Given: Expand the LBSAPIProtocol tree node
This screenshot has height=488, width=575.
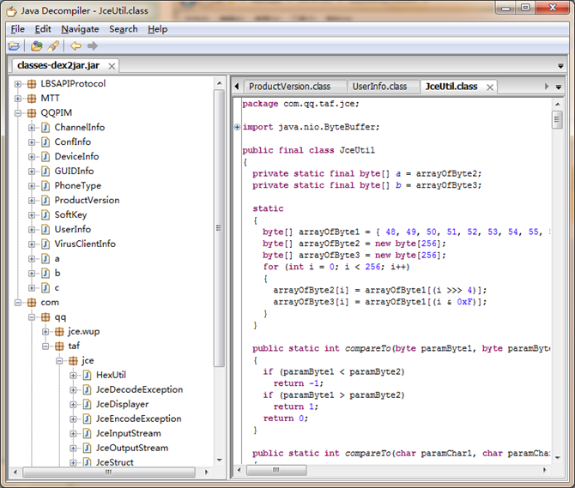Looking at the screenshot, I should (x=18, y=84).
